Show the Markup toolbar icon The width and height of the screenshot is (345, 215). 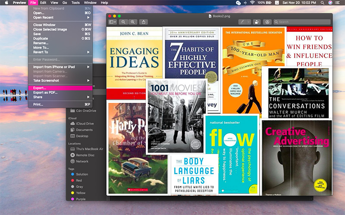(x=267, y=22)
